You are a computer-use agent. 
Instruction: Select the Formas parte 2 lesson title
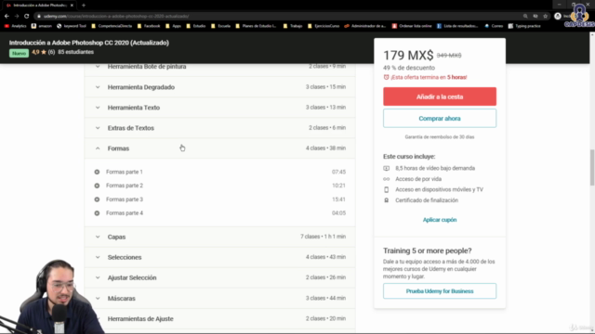point(125,186)
